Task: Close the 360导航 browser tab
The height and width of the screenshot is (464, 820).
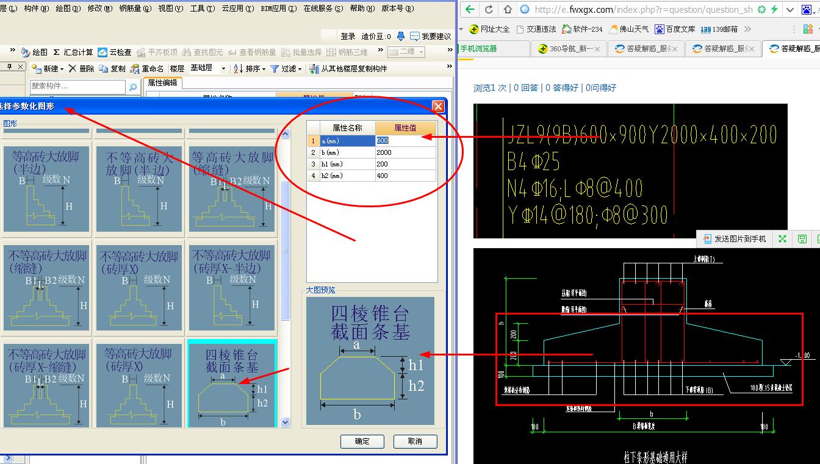Action: click(x=597, y=49)
